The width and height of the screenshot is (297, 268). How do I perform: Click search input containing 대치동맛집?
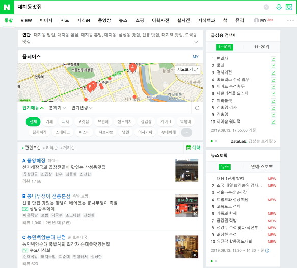click(138, 7)
